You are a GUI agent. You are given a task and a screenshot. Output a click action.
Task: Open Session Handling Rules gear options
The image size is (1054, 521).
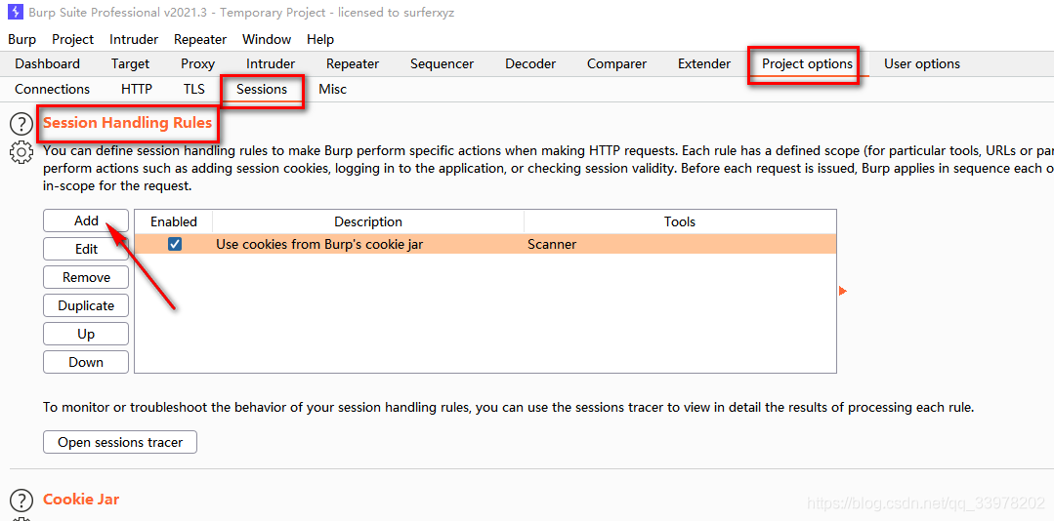click(21, 152)
